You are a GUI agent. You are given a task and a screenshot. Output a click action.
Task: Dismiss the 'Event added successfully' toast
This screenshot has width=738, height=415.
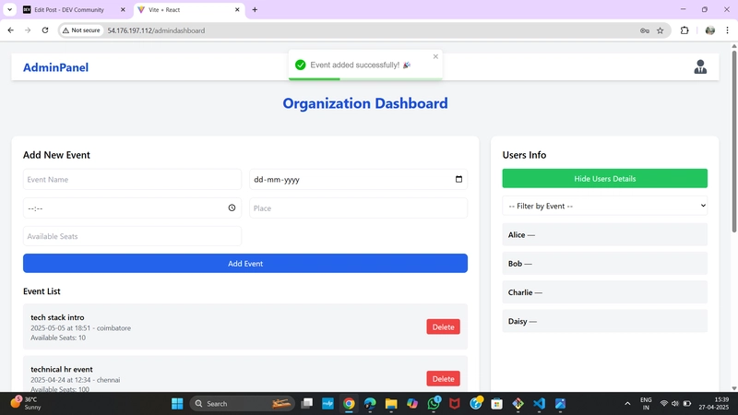(435, 56)
